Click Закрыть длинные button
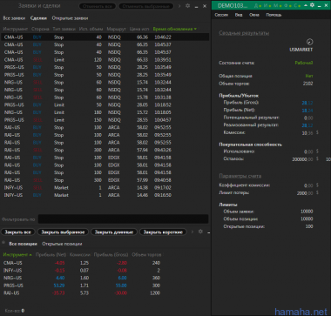Viewport: 331px width, 316px height. click(114, 232)
